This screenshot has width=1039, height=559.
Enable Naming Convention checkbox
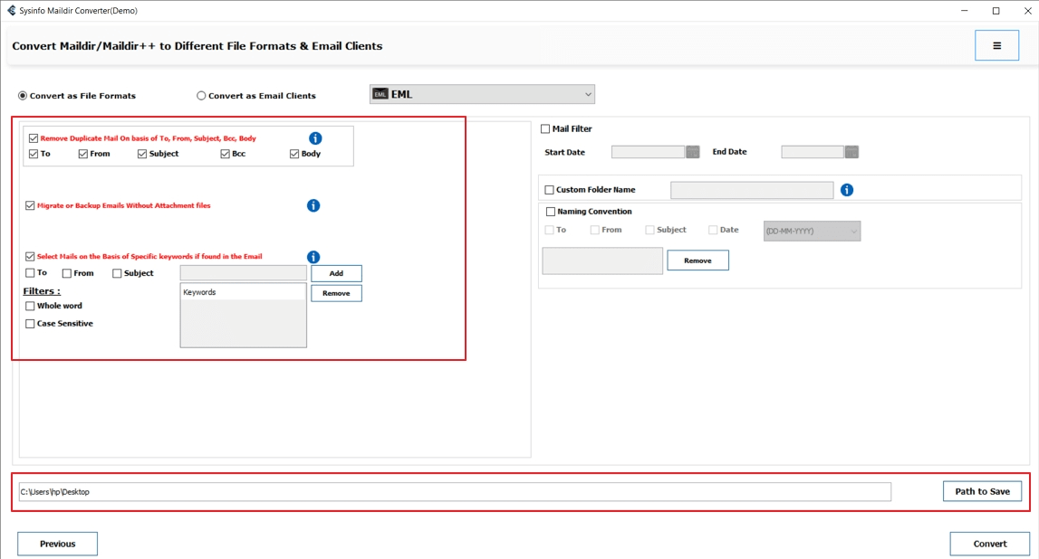click(551, 212)
